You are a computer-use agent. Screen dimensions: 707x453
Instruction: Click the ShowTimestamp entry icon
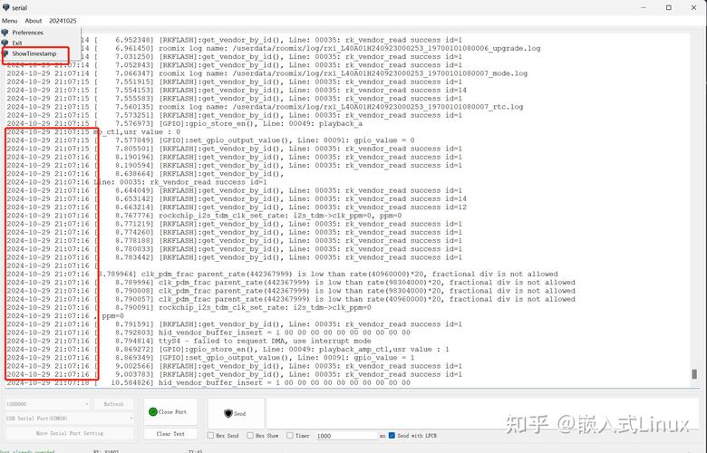click(x=5, y=54)
